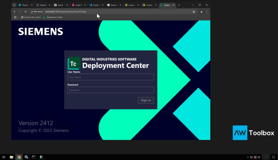This screenshot has height=160, width=278.
Task: Click the Copyright © 2023 Siemens text
Action: (x=44, y=130)
